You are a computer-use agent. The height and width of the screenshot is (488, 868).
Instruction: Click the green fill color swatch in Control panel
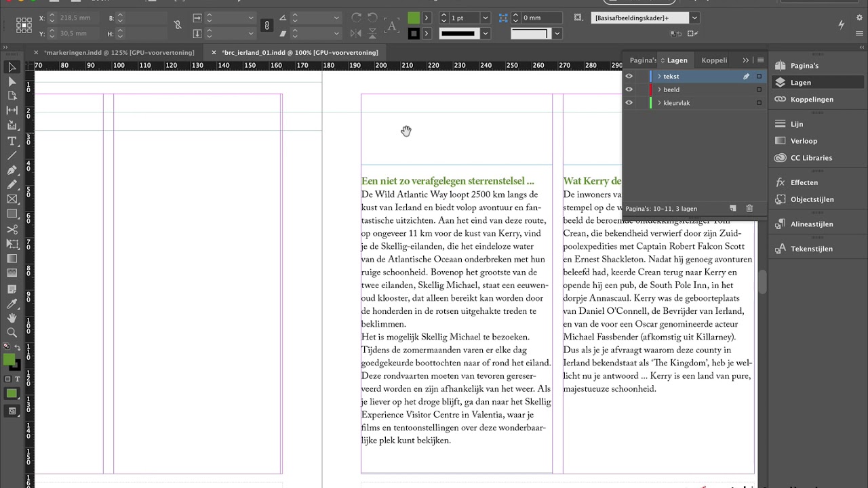[x=414, y=18]
